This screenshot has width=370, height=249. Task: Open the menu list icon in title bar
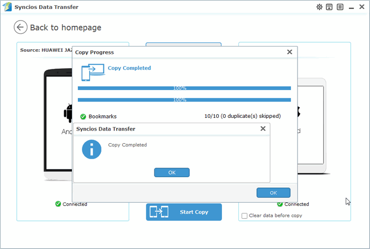pos(340,7)
